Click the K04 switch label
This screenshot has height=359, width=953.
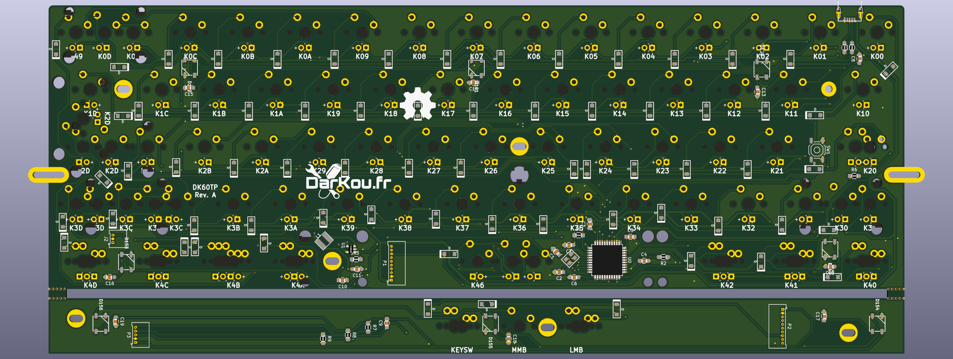tap(648, 57)
